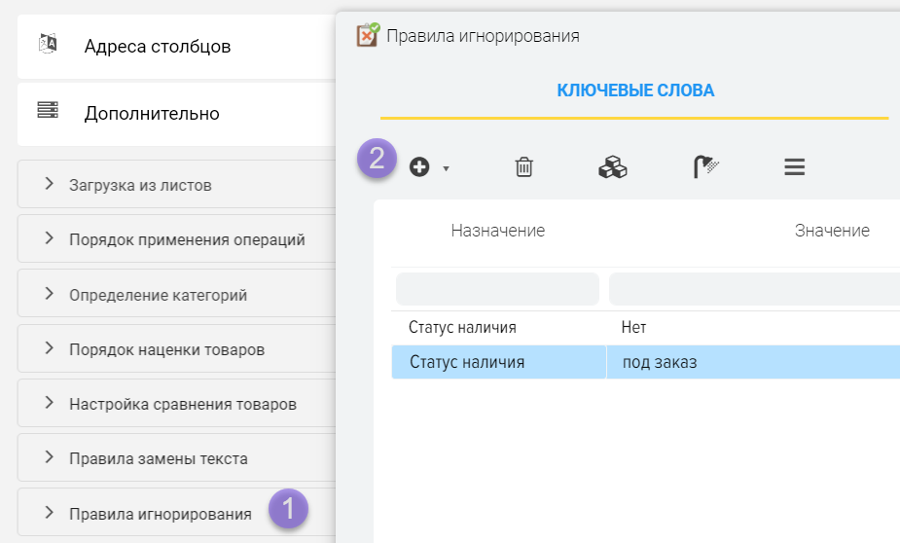Click the stacked boxes icon in toolbar
This screenshot has width=900, height=543.
612,167
